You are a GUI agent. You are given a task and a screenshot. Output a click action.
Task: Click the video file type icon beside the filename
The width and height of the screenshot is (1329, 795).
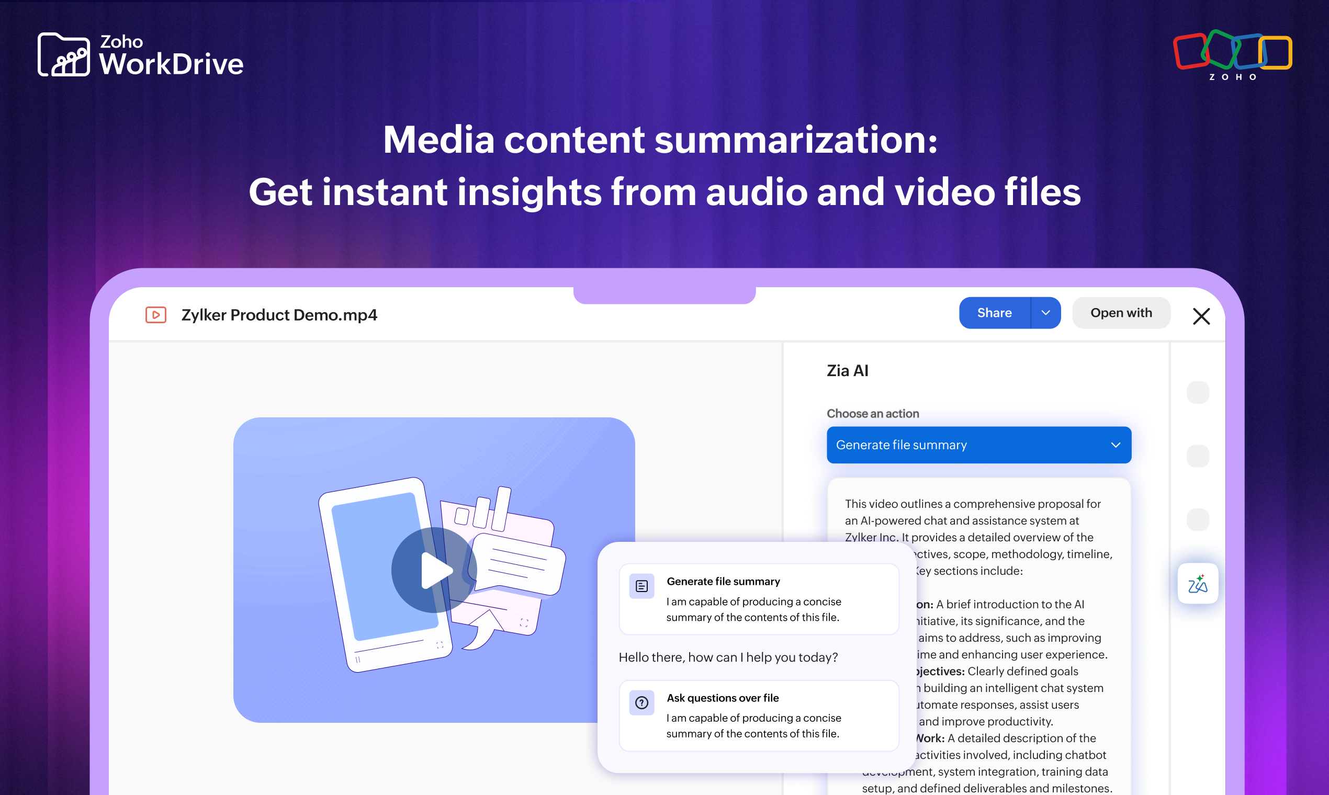155,315
